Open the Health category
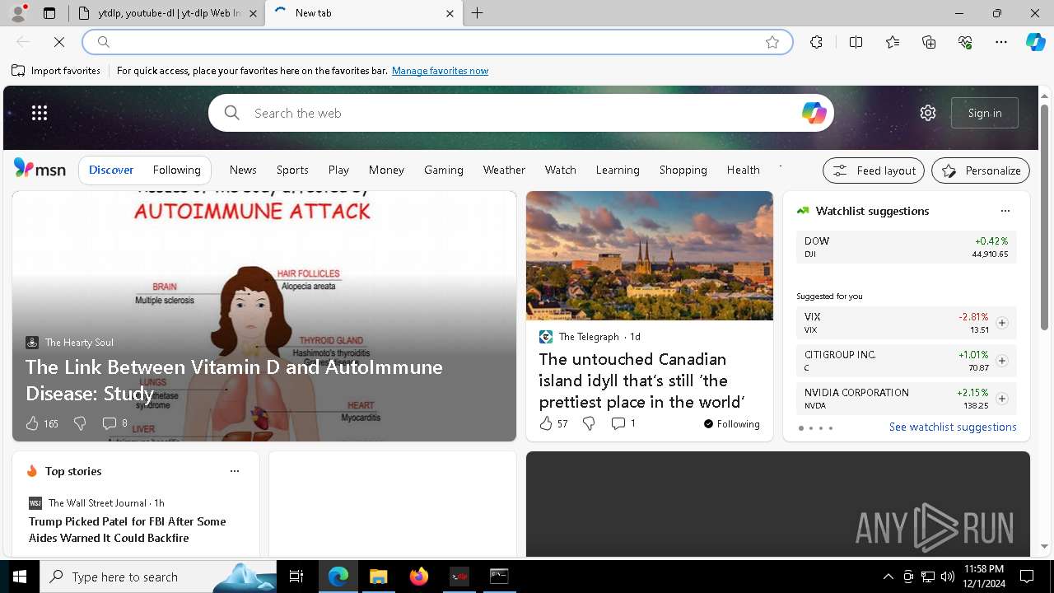 [x=744, y=170]
